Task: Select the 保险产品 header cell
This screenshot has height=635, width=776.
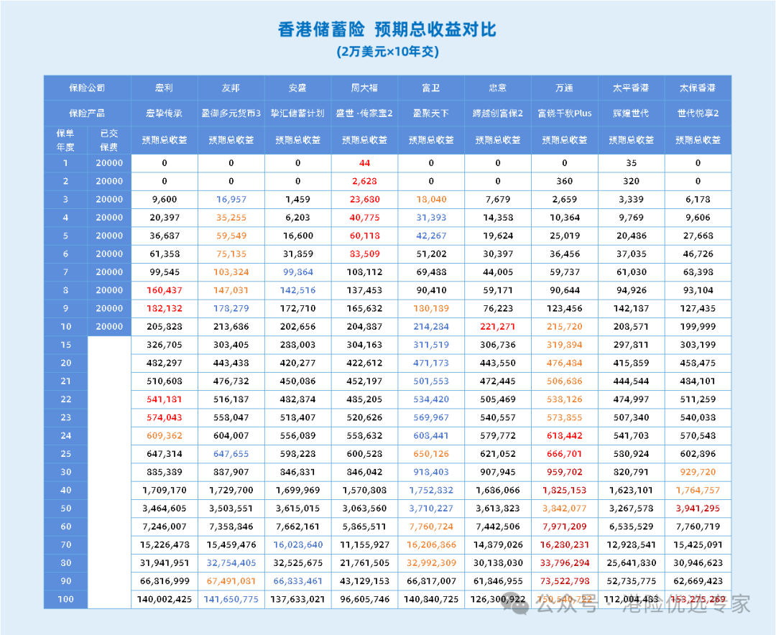Action: pos(87,113)
